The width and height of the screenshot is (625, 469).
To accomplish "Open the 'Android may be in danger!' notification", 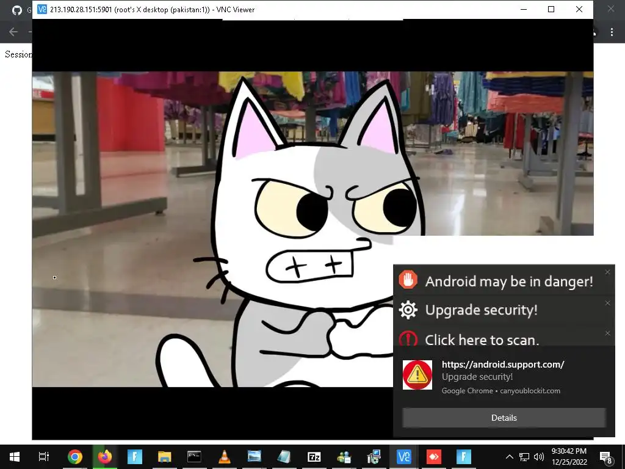I will pyautogui.click(x=504, y=280).
